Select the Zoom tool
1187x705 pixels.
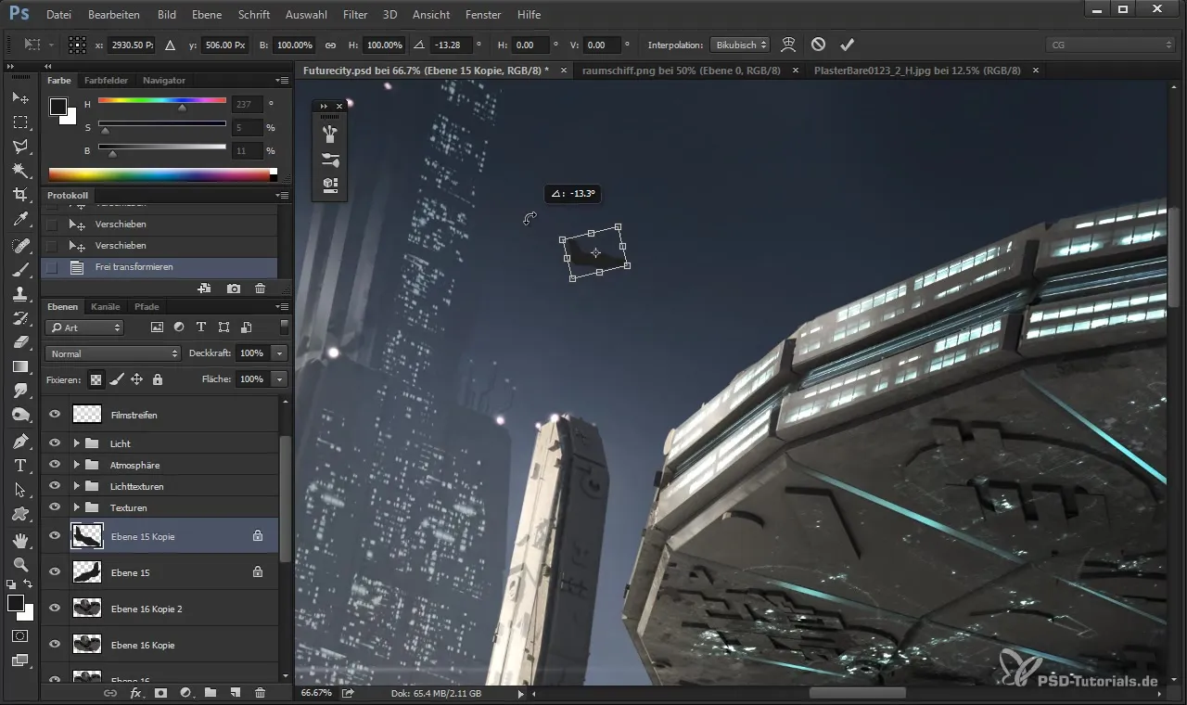[20, 564]
